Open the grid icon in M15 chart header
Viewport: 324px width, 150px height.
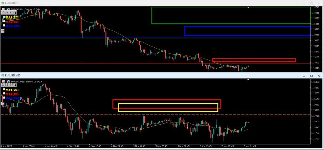click(x=3, y=81)
